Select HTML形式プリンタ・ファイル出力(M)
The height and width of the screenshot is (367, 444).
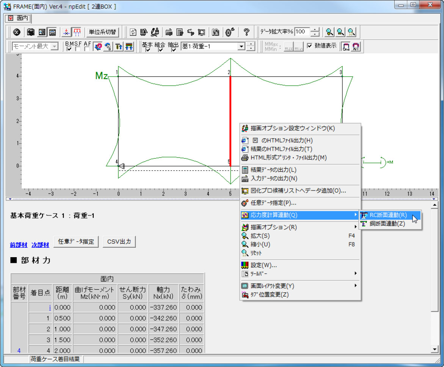300,158
